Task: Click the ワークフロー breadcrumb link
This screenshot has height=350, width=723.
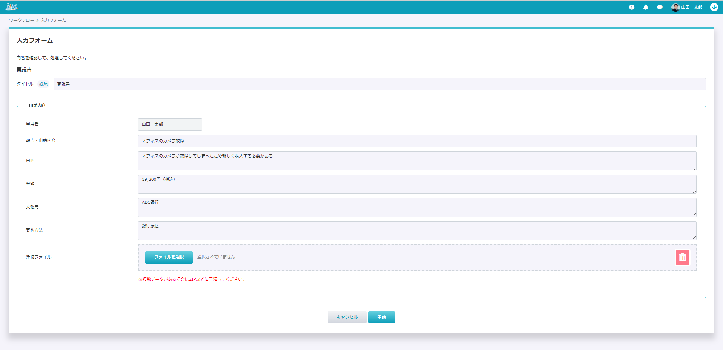Action: point(22,20)
